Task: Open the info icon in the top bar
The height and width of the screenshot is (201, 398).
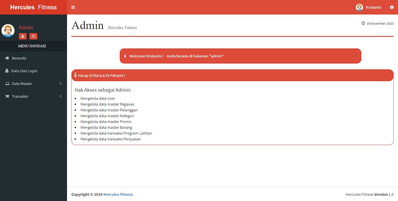Action: click(392, 7)
